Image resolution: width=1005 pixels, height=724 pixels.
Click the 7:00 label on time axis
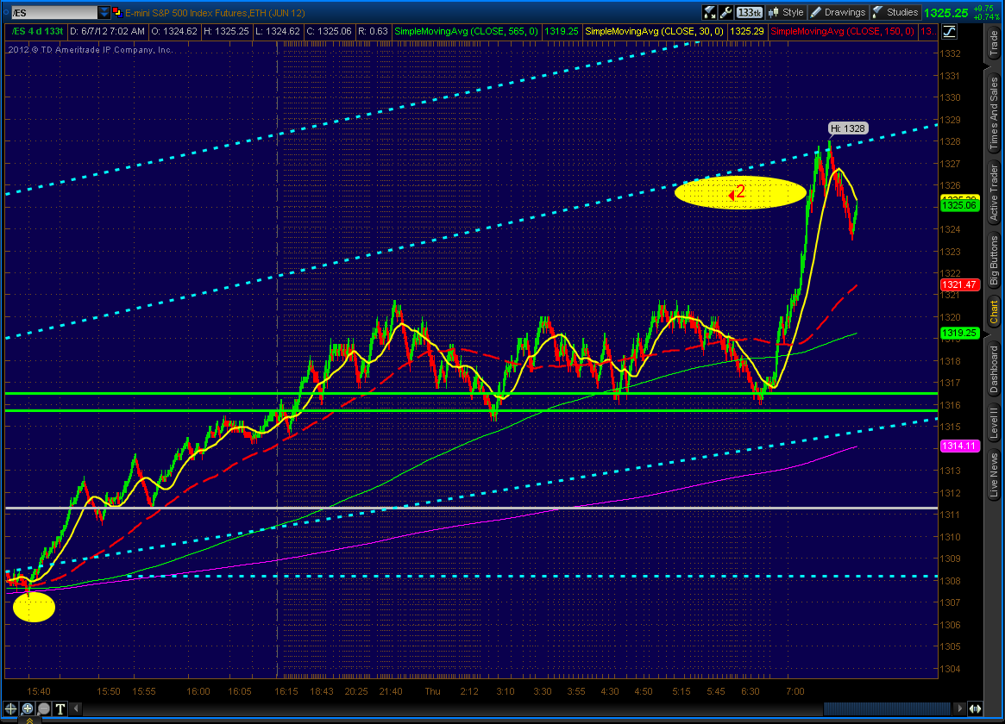click(x=795, y=691)
